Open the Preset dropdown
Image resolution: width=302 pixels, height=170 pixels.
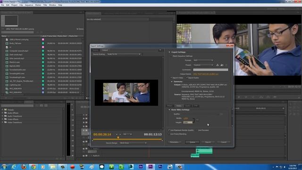tap(203, 65)
